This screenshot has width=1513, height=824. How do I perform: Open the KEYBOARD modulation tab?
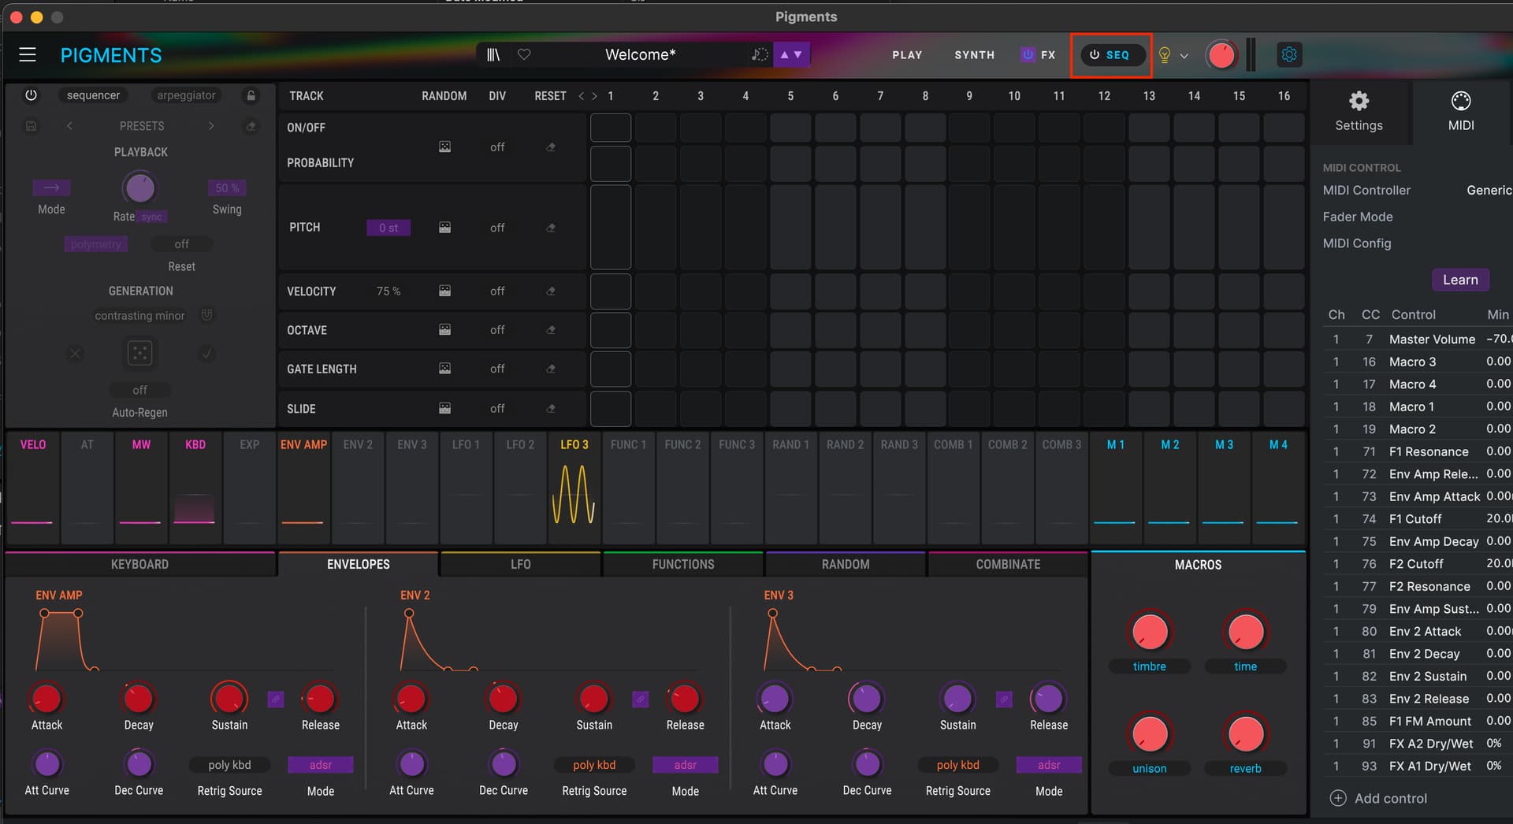[140, 564]
